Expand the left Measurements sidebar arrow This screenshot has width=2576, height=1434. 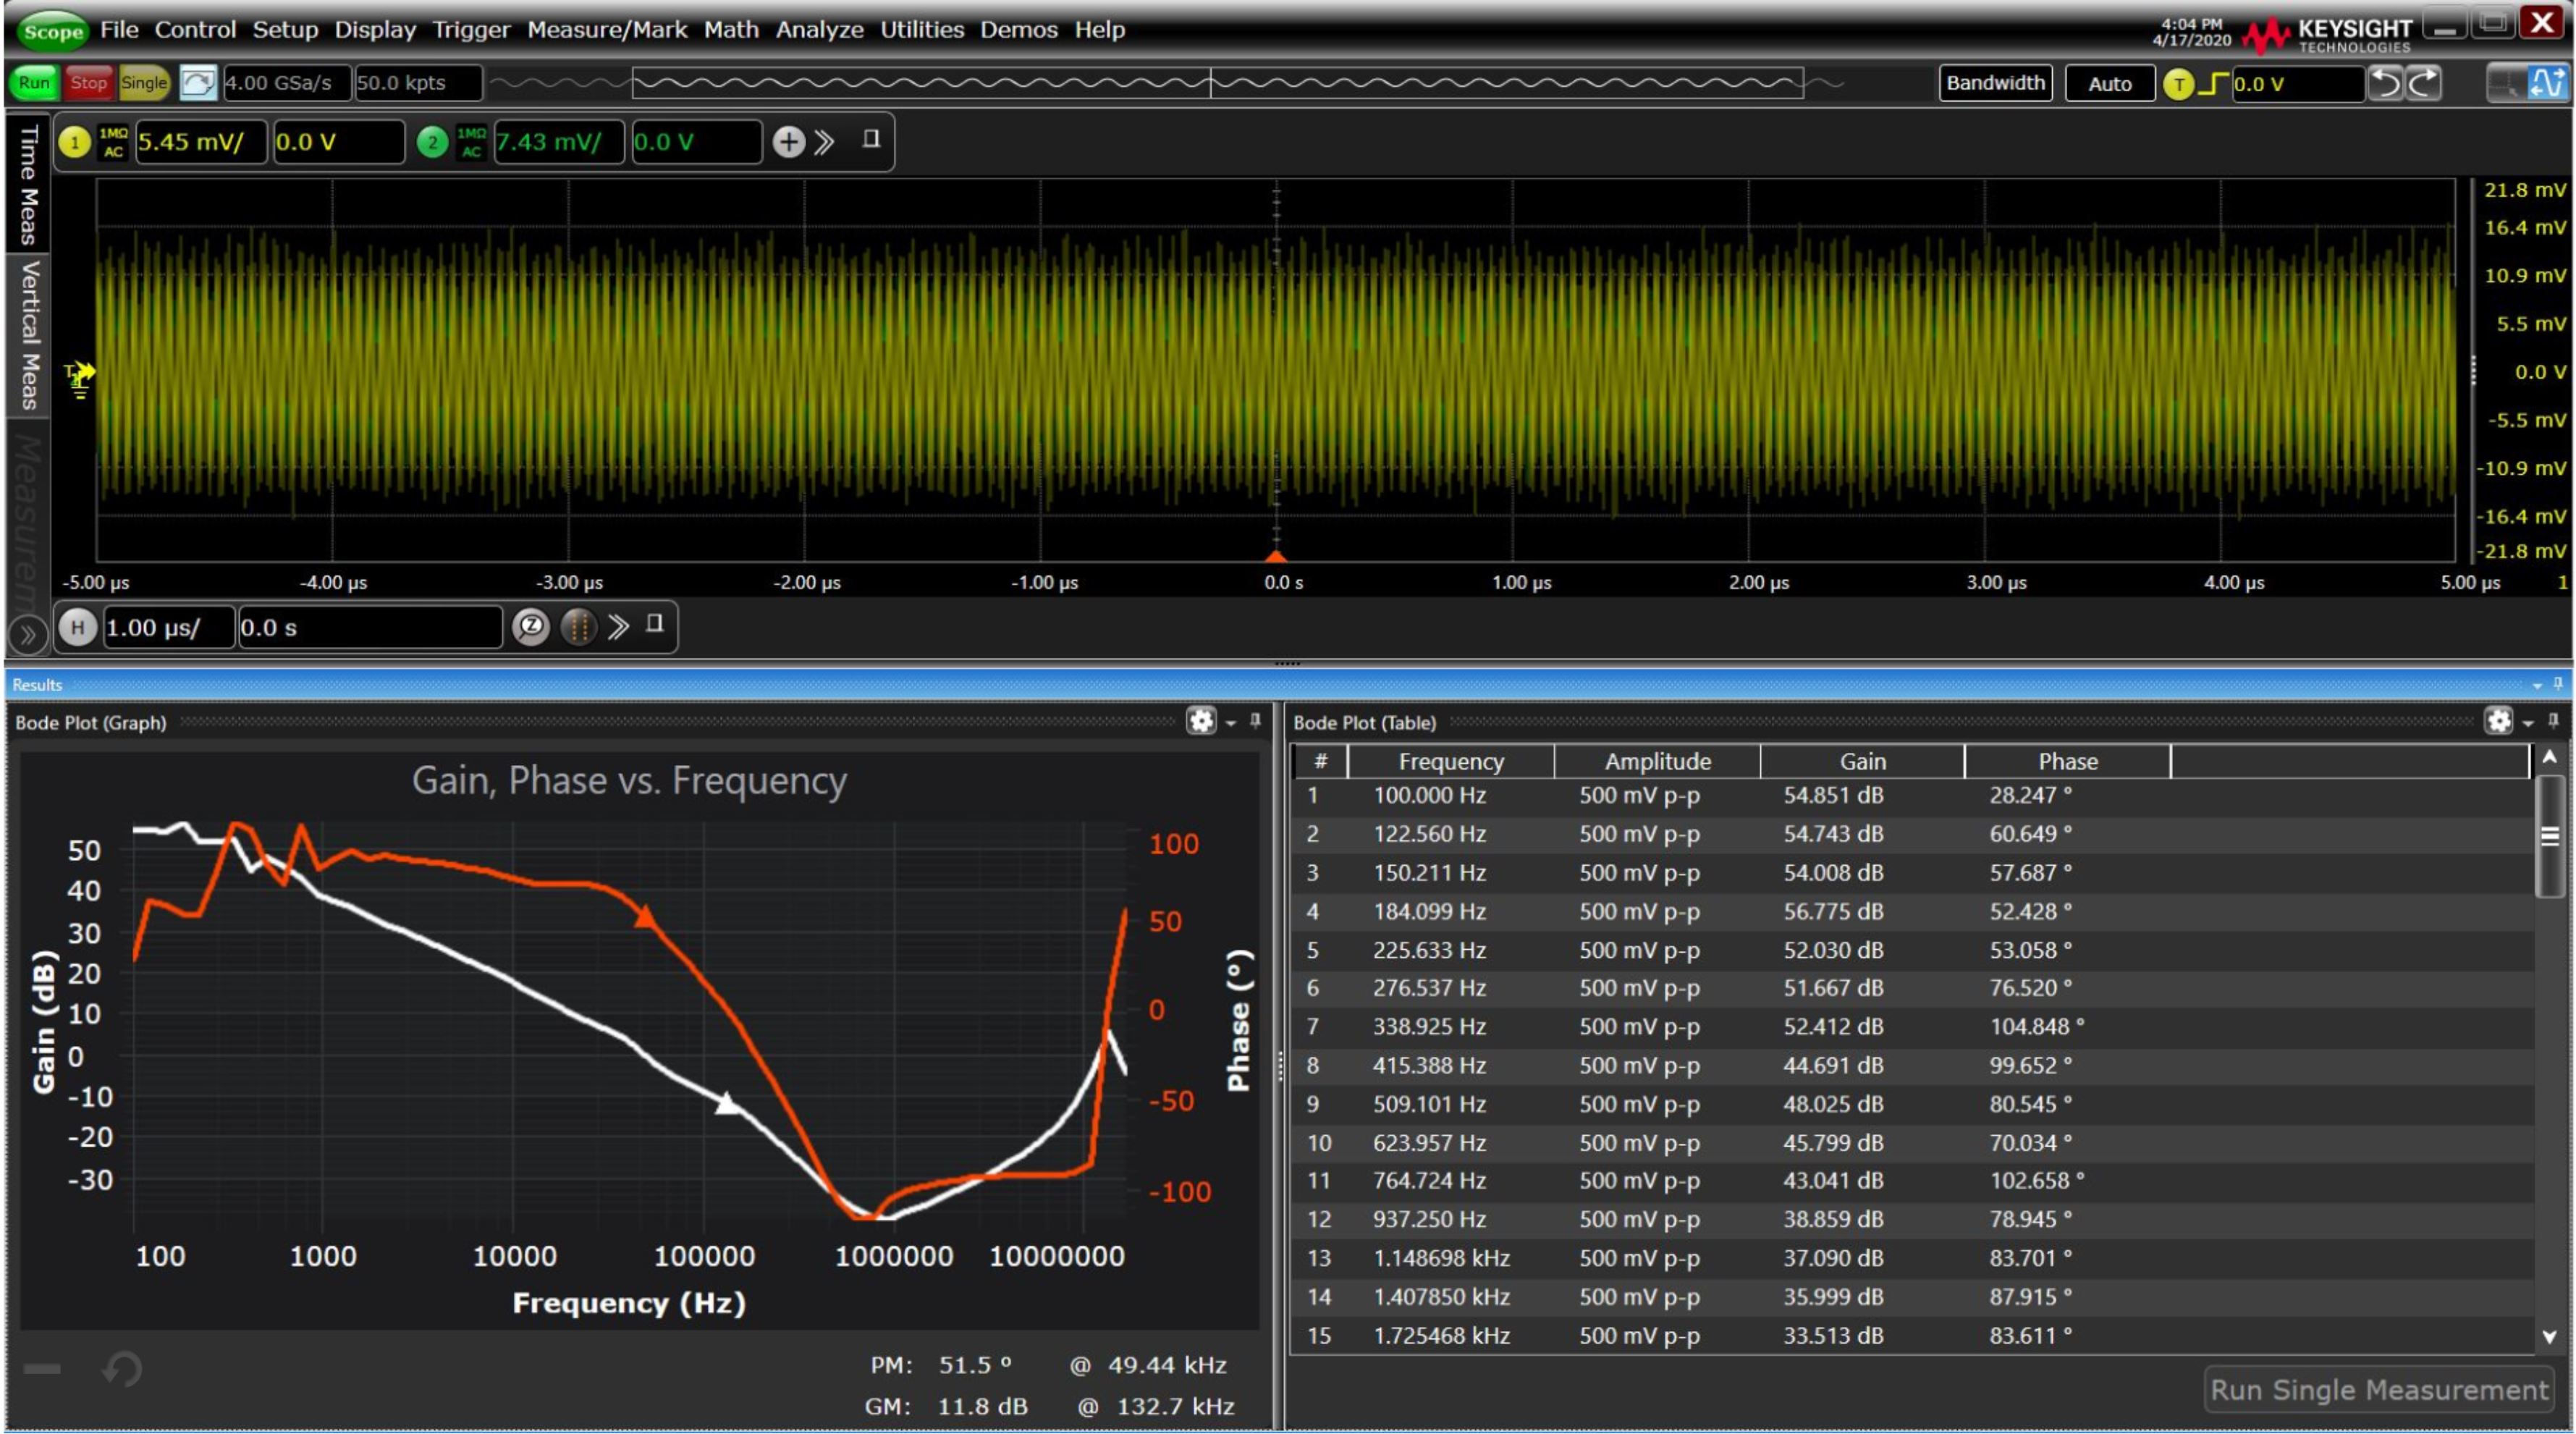coord(27,633)
